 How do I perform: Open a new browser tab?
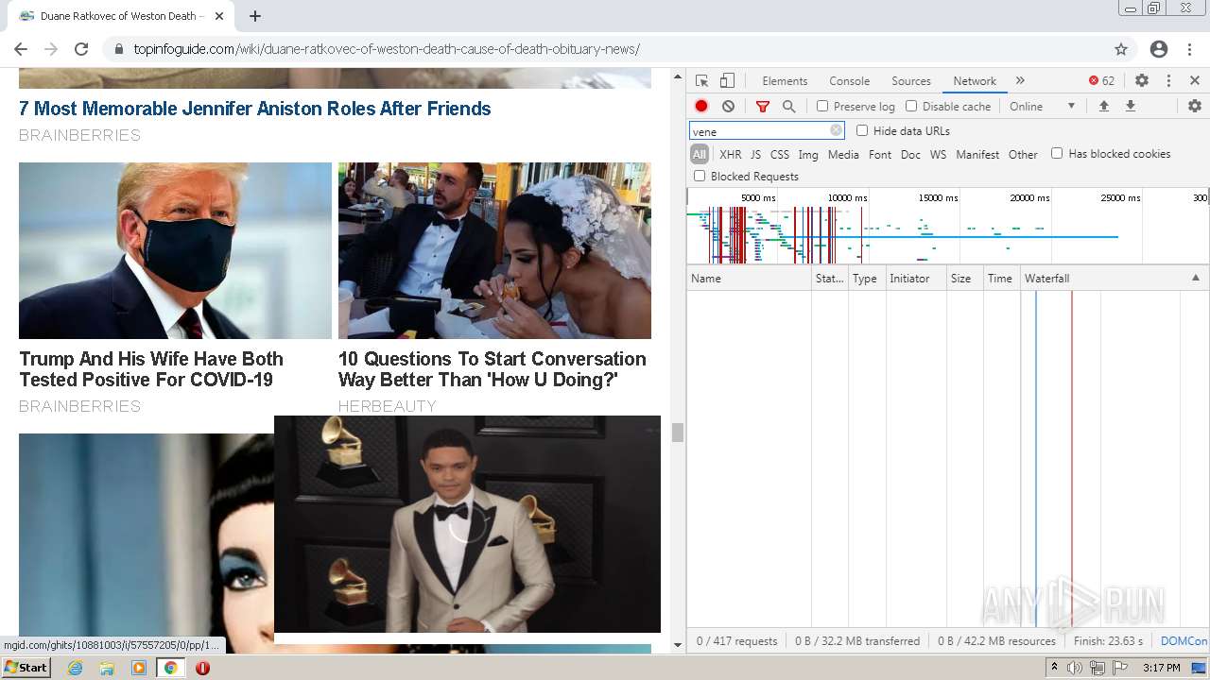(255, 16)
